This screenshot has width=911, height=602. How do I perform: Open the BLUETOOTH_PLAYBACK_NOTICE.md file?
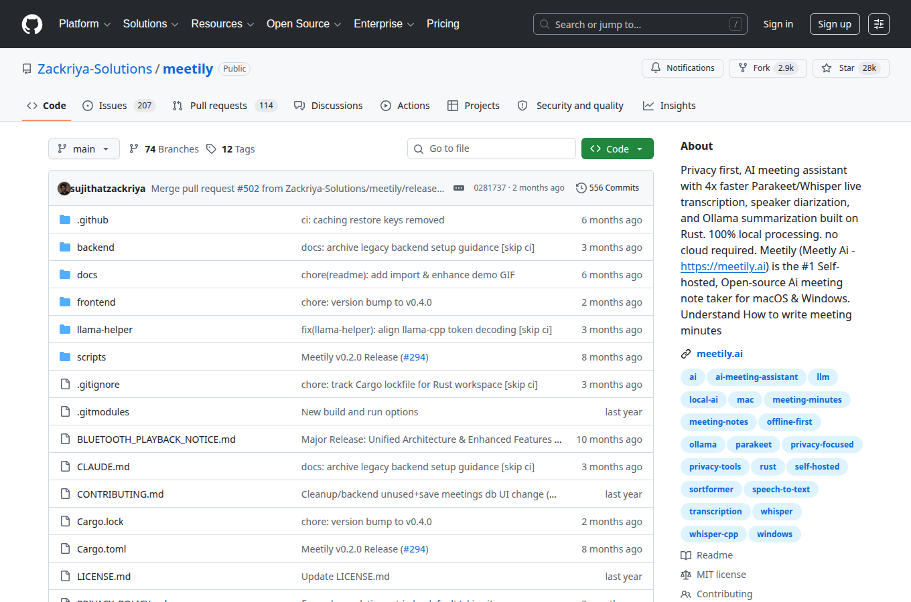click(156, 439)
